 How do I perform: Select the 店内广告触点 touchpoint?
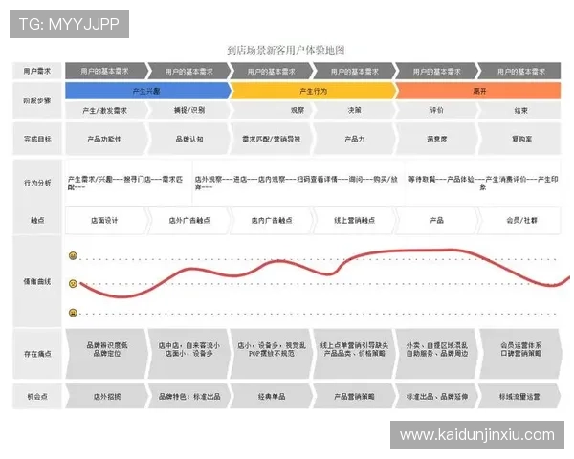coord(272,220)
